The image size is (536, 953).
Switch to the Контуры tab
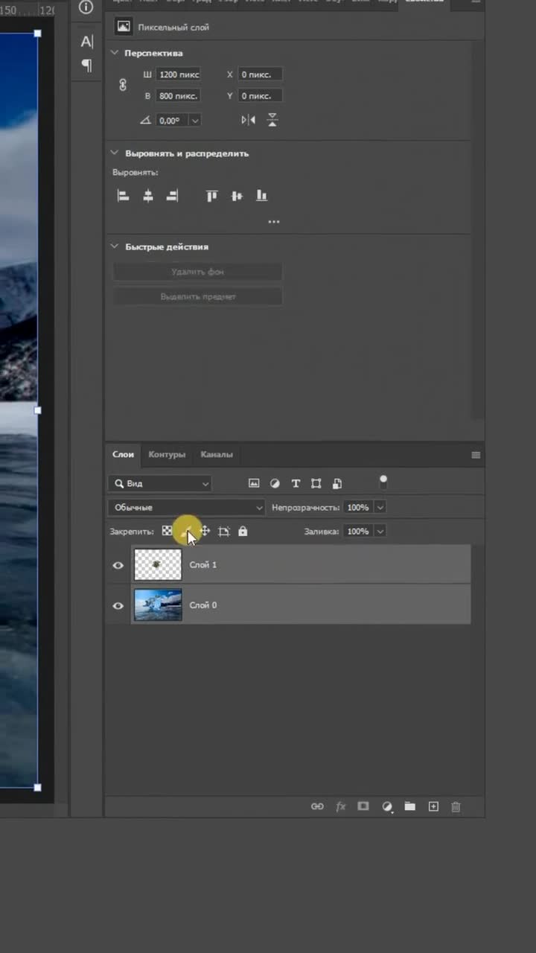point(166,454)
